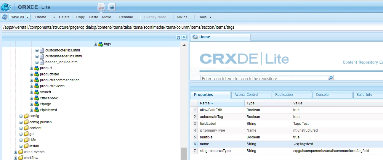Select the allowBulkEdit property name
Viewport: 383px width, 160px height.
[x=211, y=110]
